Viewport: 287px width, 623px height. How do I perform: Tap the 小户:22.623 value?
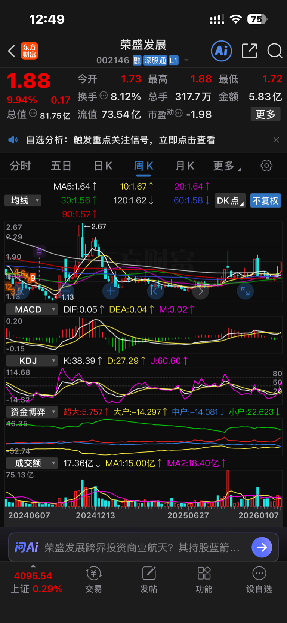click(255, 412)
